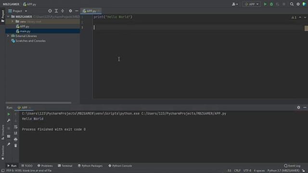308x173 pixels.
Task: Open Search Everywhere magnifier icon
Action: point(292,4)
